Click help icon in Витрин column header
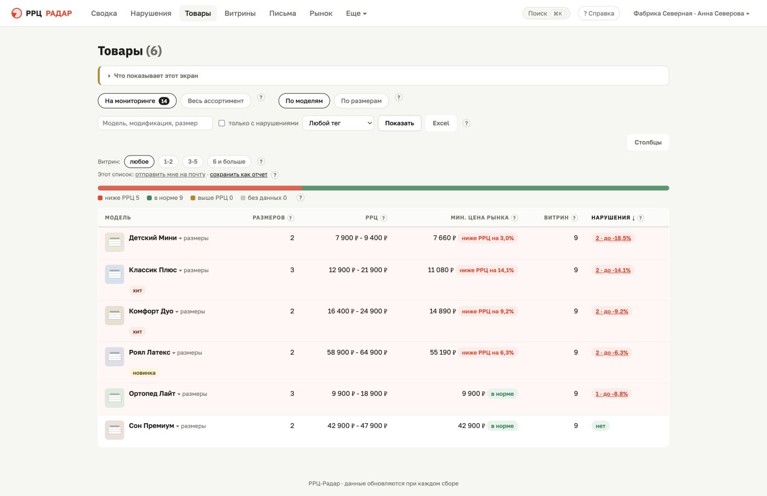The width and height of the screenshot is (767, 496). 574,218
